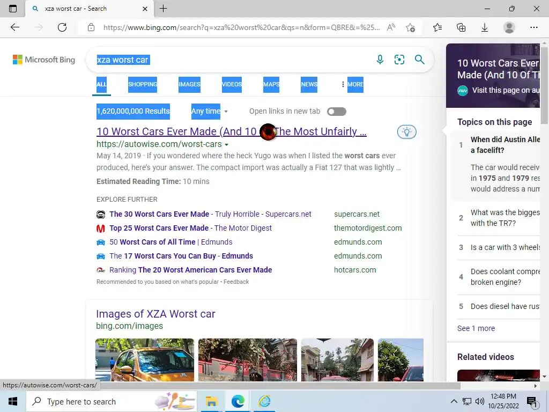
Task: Go to Microsoft Bing logo home
Action: pyautogui.click(x=44, y=60)
